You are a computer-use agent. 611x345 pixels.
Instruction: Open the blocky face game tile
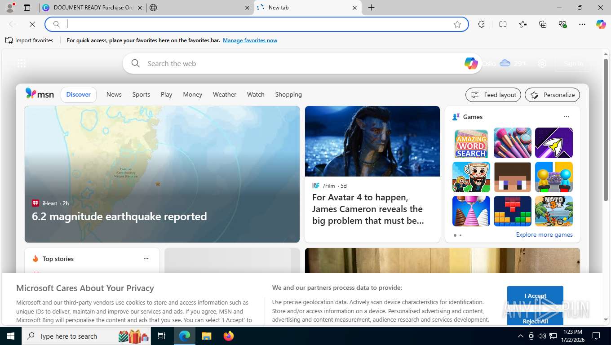(x=513, y=177)
